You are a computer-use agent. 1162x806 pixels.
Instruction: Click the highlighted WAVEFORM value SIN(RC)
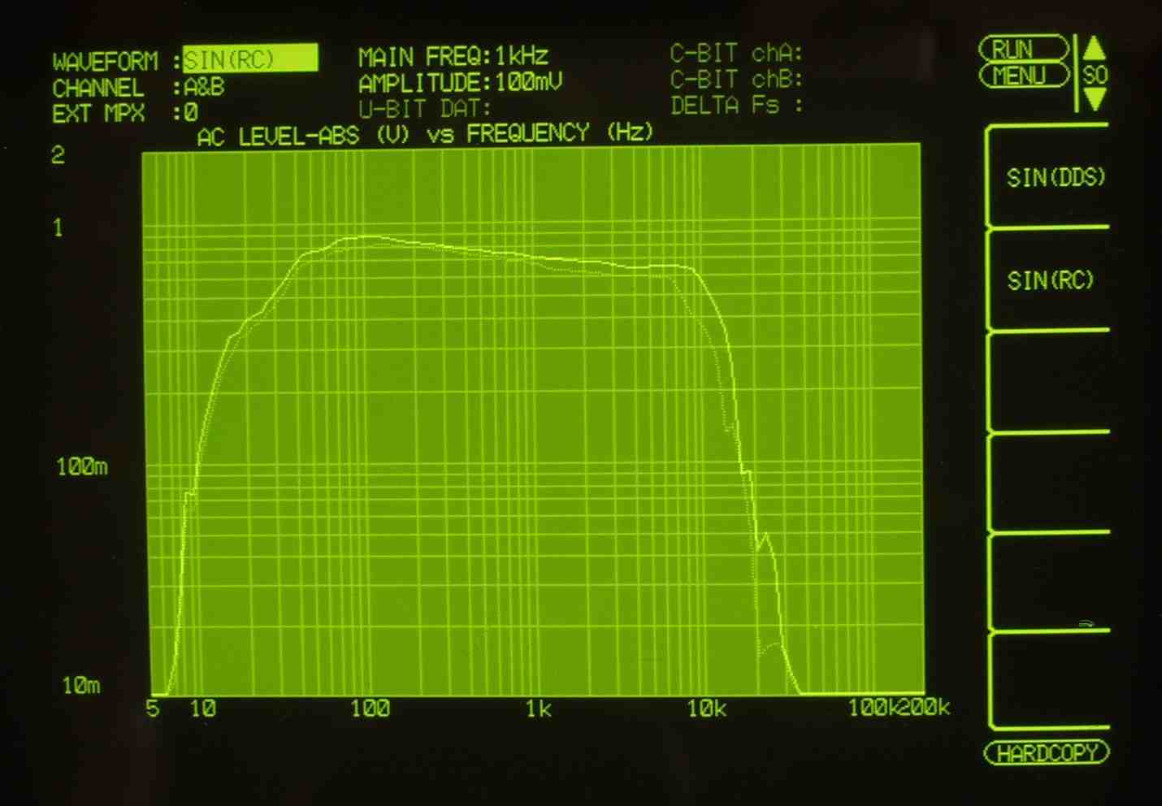coord(249,59)
